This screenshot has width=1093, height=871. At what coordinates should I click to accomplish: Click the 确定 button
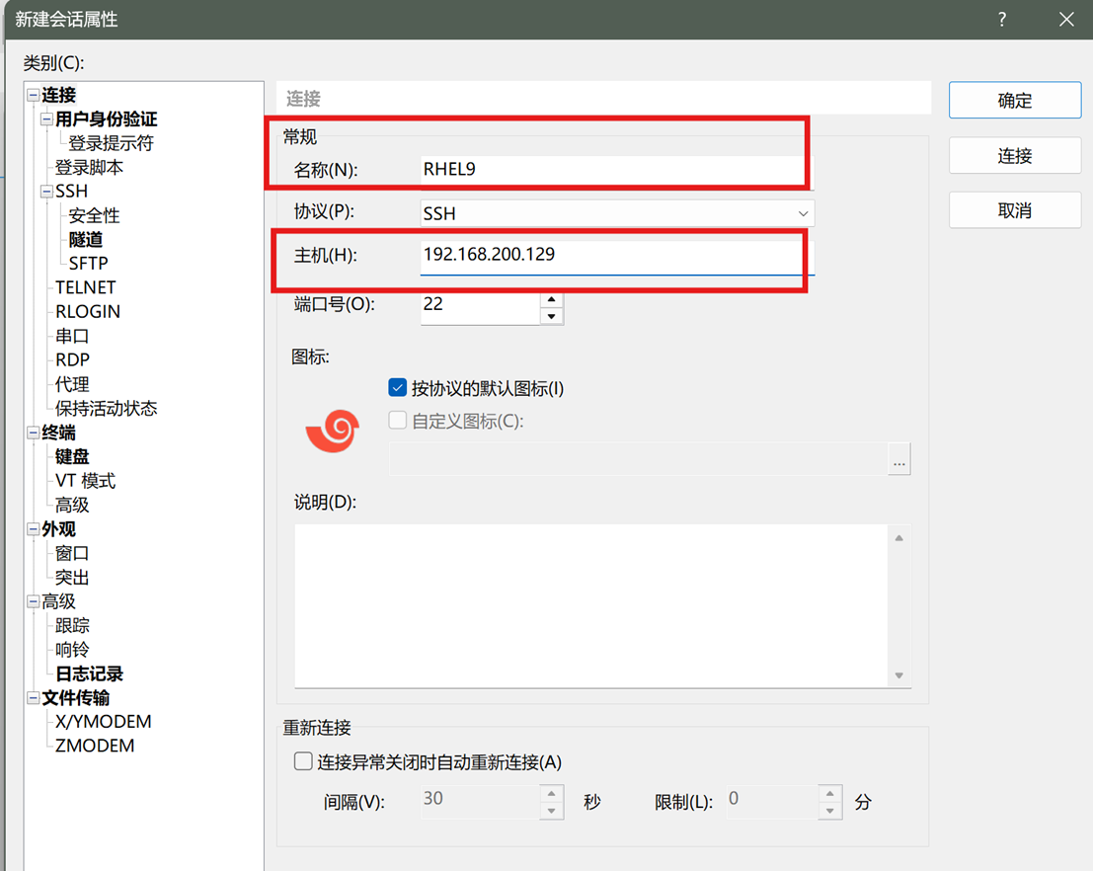(x=1015, y=101)
